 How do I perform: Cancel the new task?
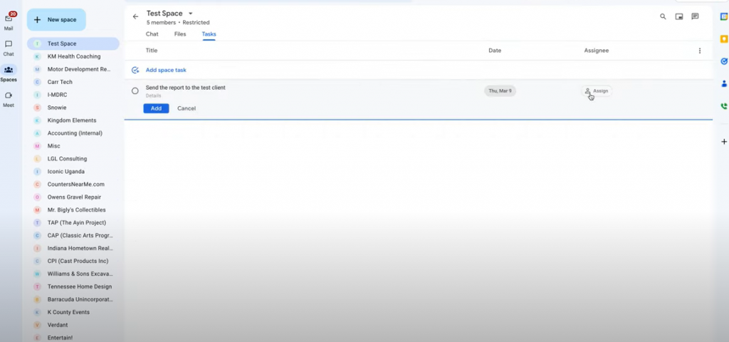[187, 108]
